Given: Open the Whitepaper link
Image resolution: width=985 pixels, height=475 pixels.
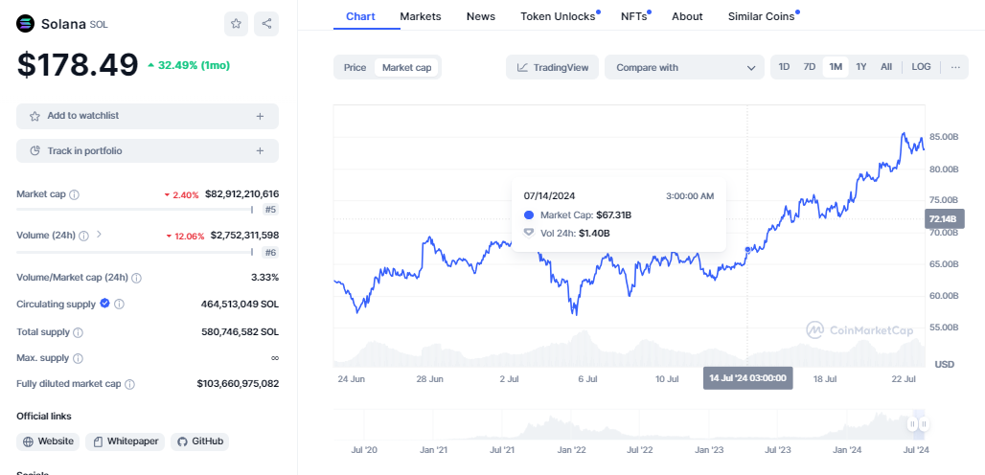Looking at the screenshot, I should (x=125, y=441).
